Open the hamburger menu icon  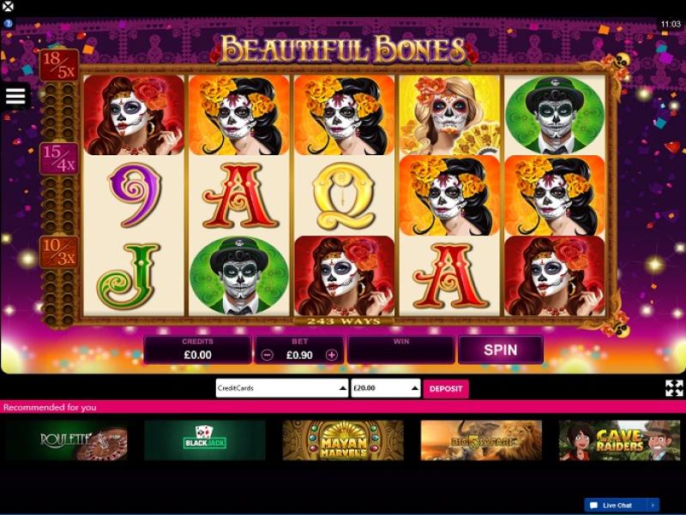tap(15, 96)
